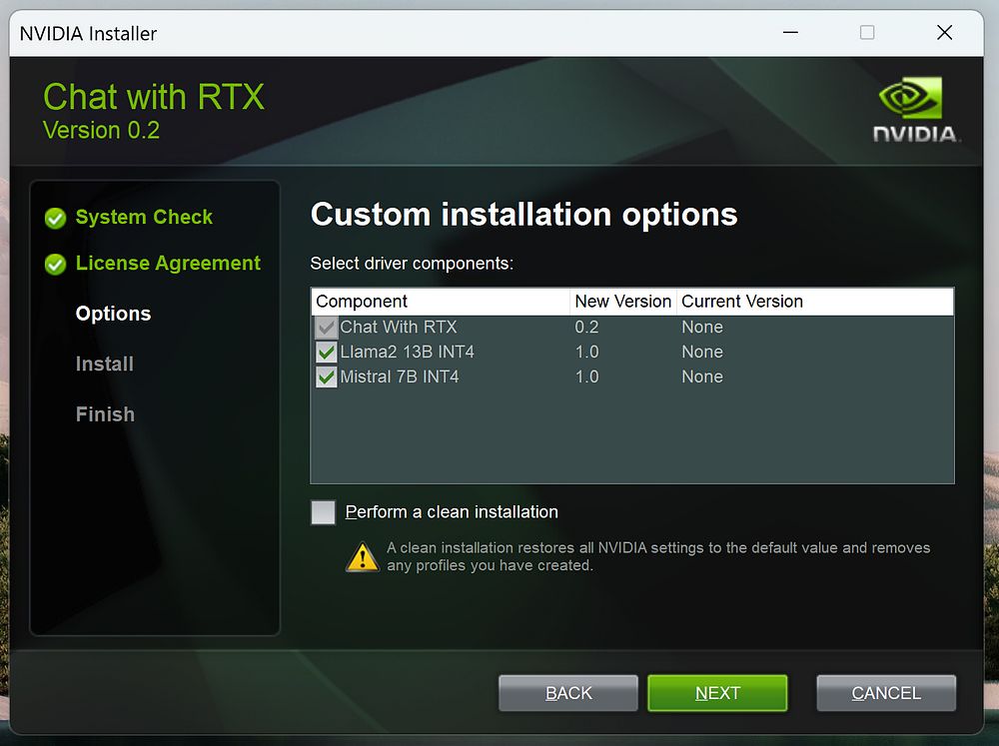Click the yellow warning triangle icon
Viewport: 999px width, 746px height.
pos(363,557)
